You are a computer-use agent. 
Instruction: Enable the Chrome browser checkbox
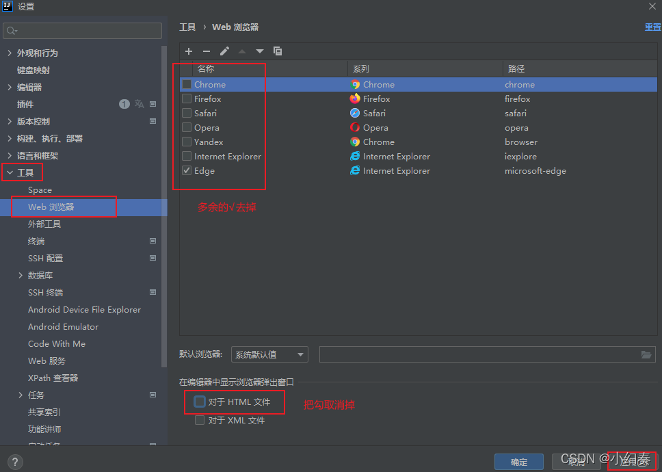pos(187,84)
